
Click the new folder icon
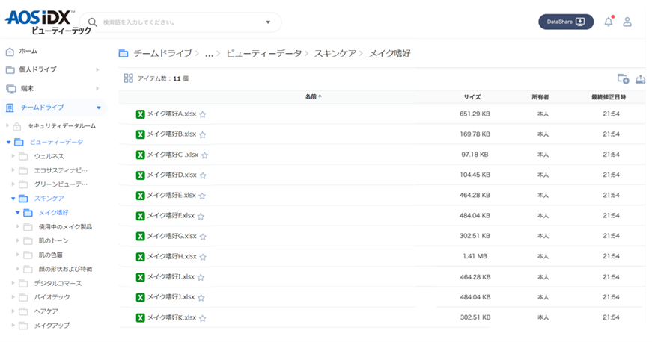(x=623, y=78)
